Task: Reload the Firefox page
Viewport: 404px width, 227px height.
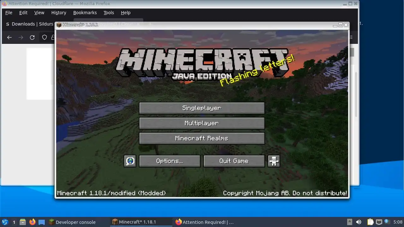Action: [x=32, y=37]
